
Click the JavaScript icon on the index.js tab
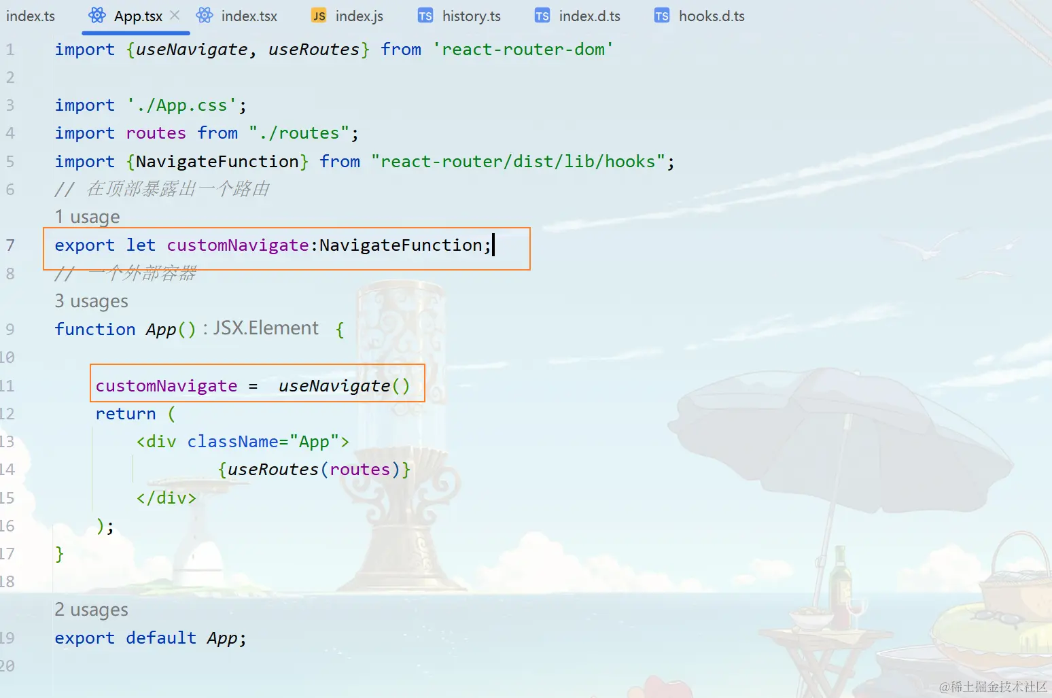(317, 15)
